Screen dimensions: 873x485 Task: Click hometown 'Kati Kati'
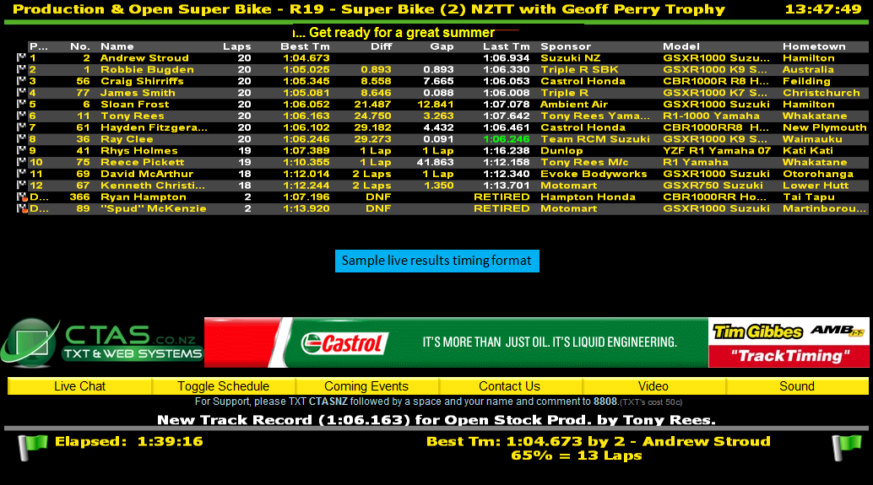(x=808, y=150)
